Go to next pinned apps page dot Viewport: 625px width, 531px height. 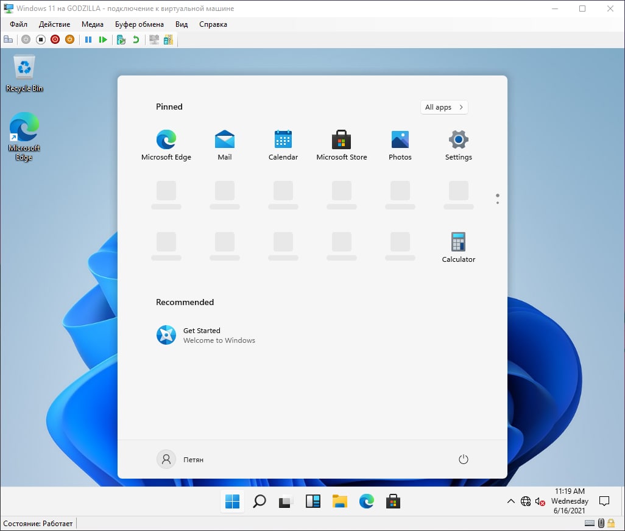498,203
